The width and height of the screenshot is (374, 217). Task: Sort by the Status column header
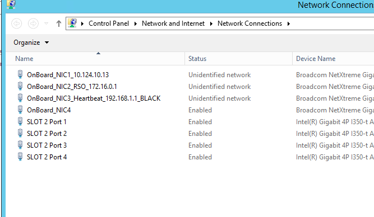(x=238, y=59)
